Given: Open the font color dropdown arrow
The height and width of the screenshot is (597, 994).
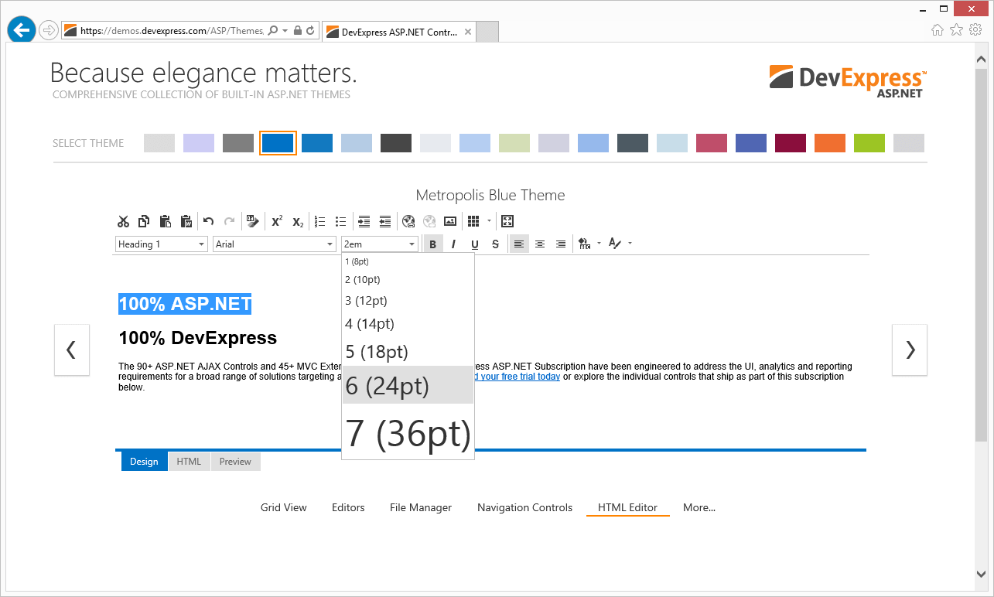Looking at the screenshot, I should click(x=630, y=244).
